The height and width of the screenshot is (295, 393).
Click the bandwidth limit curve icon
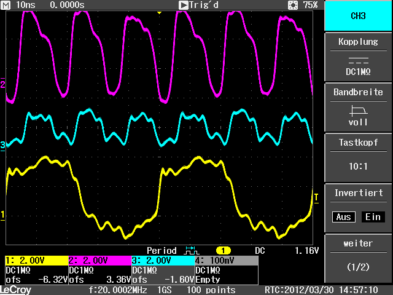359,111
